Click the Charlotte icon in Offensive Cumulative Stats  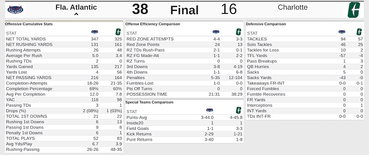coord(118,32)
